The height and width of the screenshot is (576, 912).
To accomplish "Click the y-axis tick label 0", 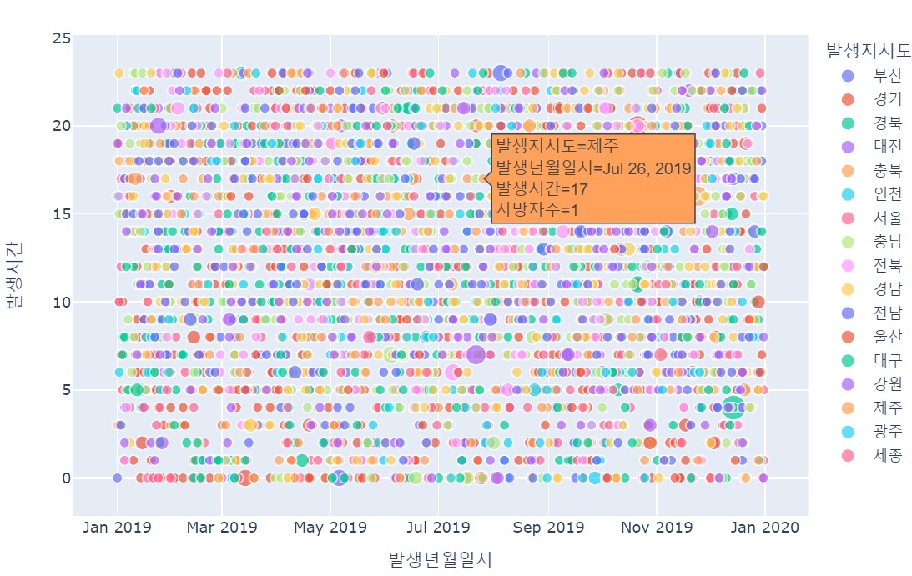I will pyautogui.click(x=66, y=478).
